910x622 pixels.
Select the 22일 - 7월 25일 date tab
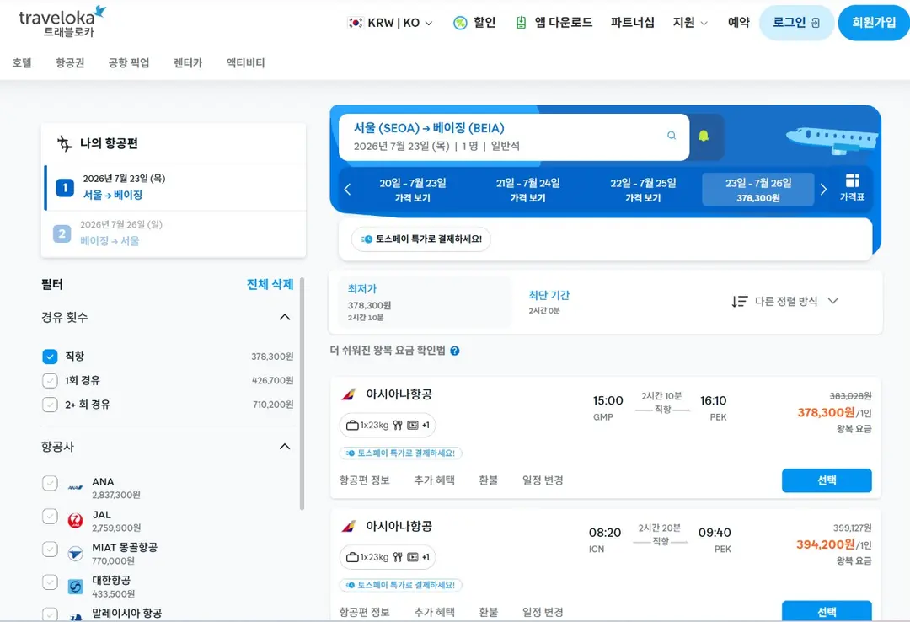pyautogui.click(x=643, y=190)
